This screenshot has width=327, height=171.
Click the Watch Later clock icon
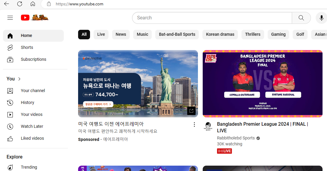click(x=10, y=127)
